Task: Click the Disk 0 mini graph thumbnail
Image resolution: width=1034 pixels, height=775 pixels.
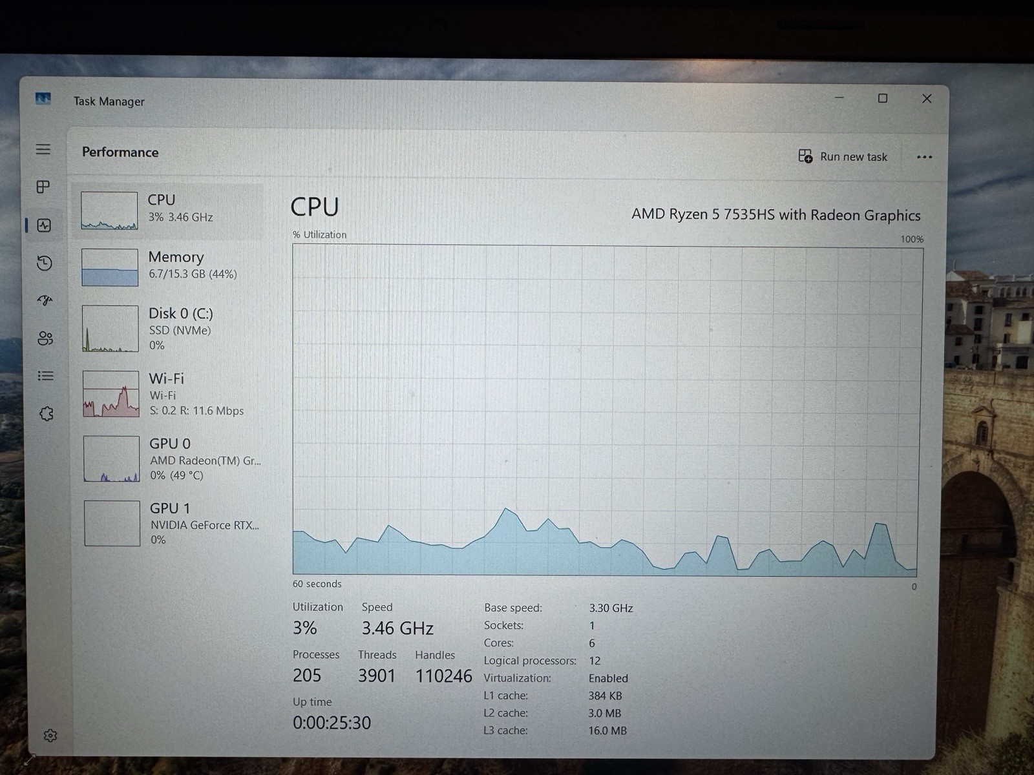Action: (x=111, y=329)
